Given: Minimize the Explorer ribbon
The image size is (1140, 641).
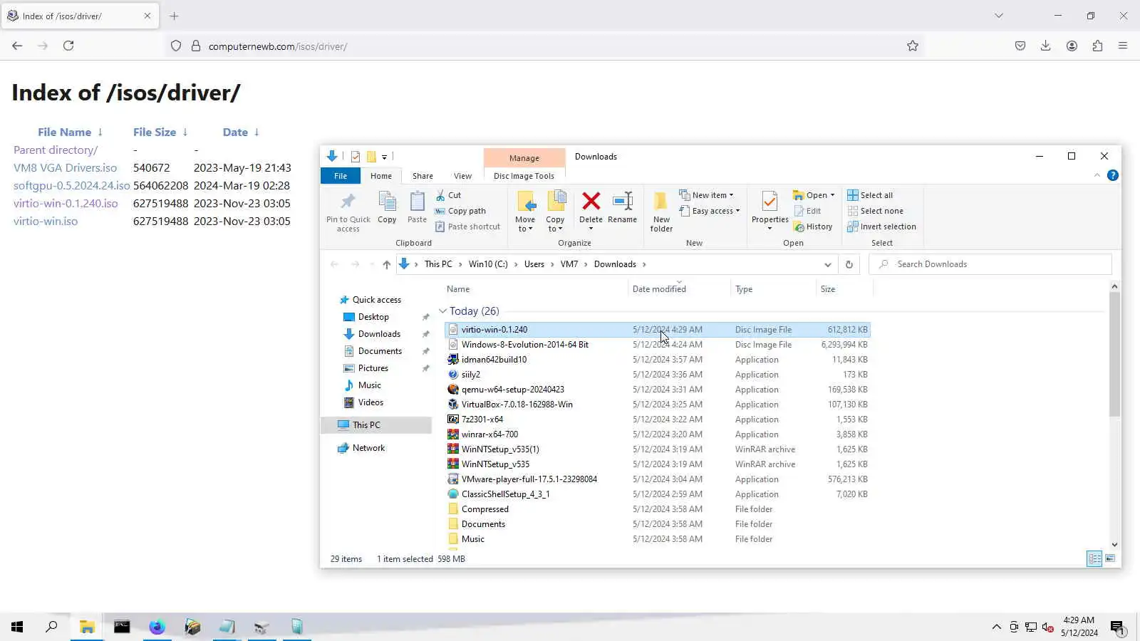Looking at the screenshot, I should (1097, 175).
